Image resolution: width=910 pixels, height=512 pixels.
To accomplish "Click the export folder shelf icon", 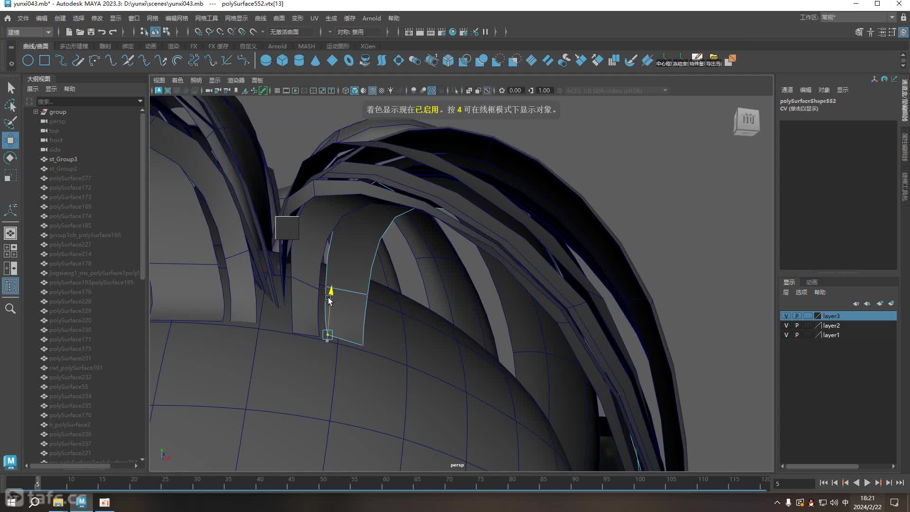I will (713, 60).
